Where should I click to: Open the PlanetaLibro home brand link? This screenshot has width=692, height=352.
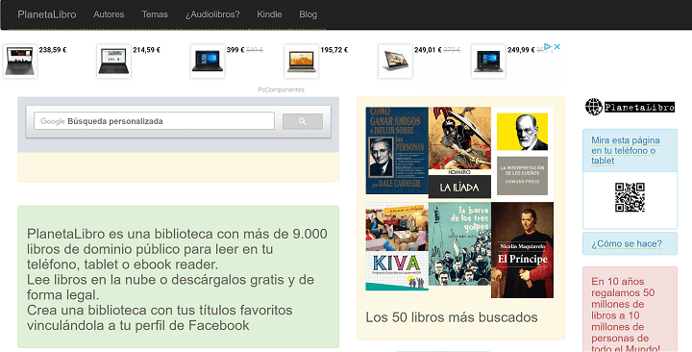point(47,14)
